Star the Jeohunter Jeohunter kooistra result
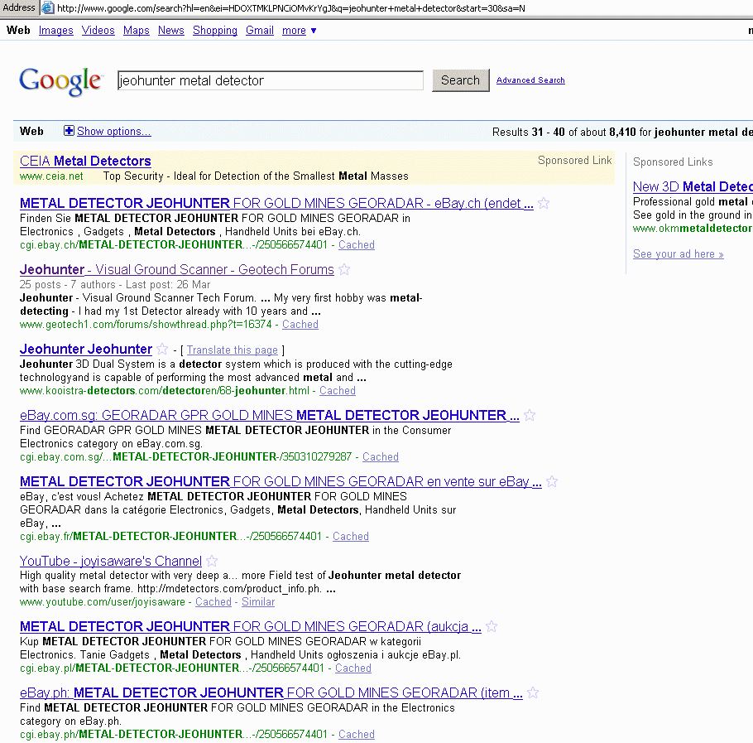 162,349
